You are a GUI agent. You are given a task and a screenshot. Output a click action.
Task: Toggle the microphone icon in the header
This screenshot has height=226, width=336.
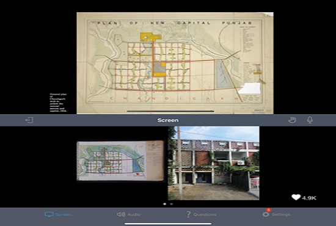310,120
